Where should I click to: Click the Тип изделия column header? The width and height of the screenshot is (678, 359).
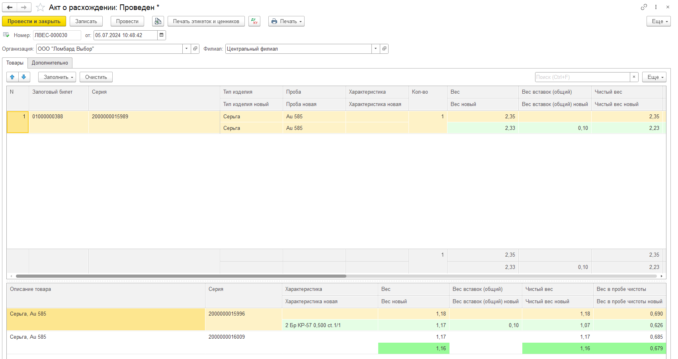(251, 92)
